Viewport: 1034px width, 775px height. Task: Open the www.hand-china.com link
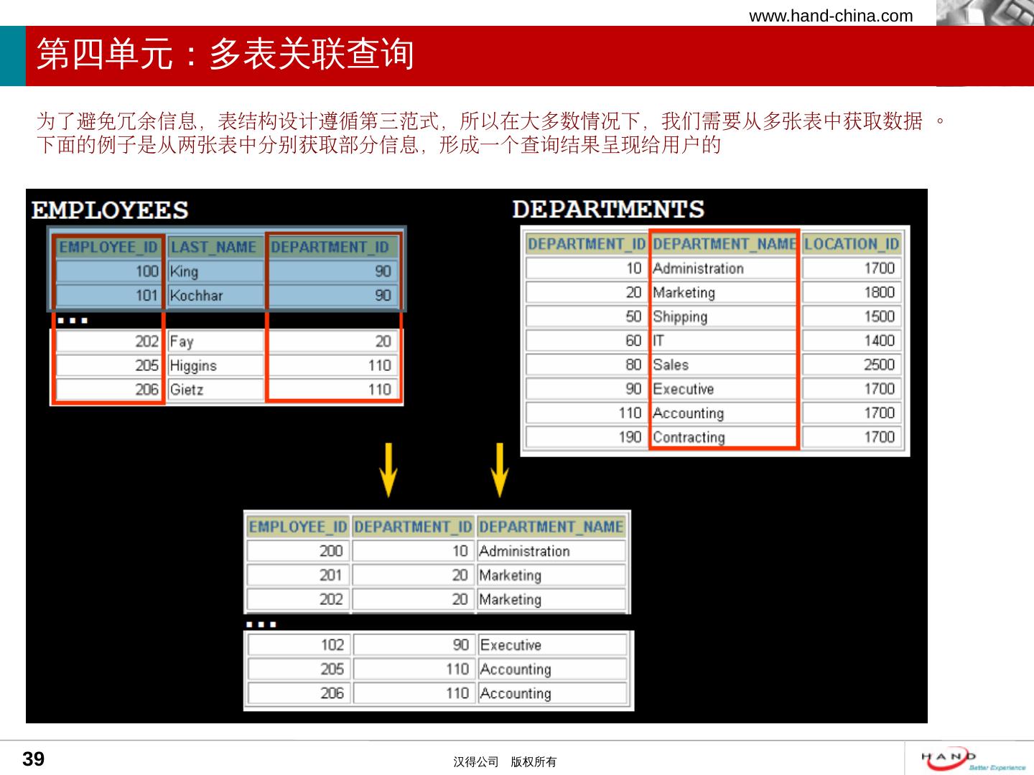tap(831, 16)
